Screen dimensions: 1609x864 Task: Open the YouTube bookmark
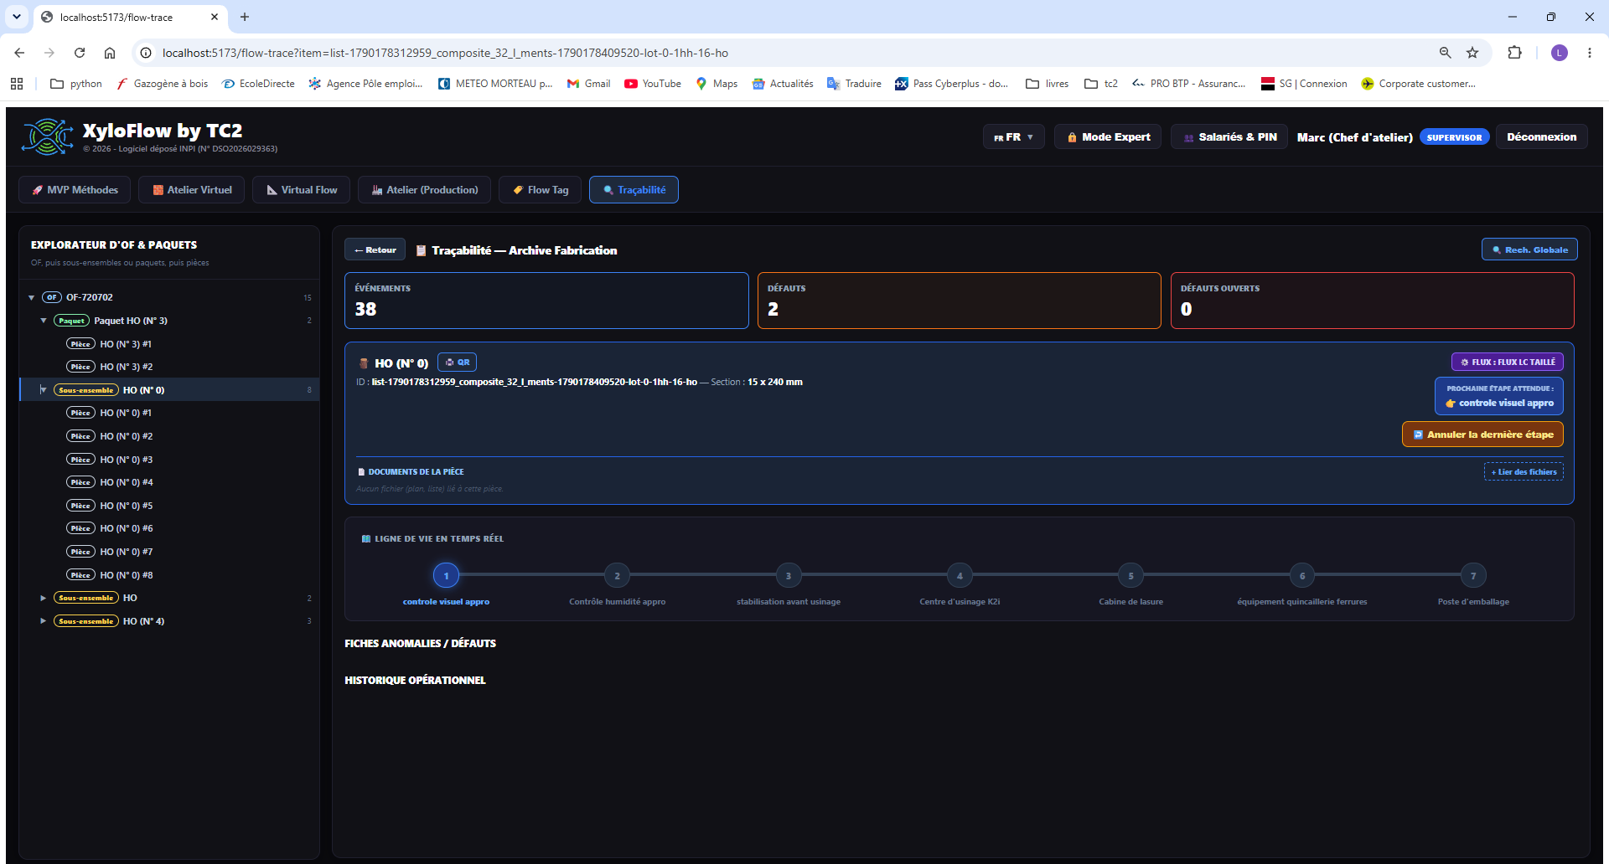pyautogui.click(x=653, y=84)
